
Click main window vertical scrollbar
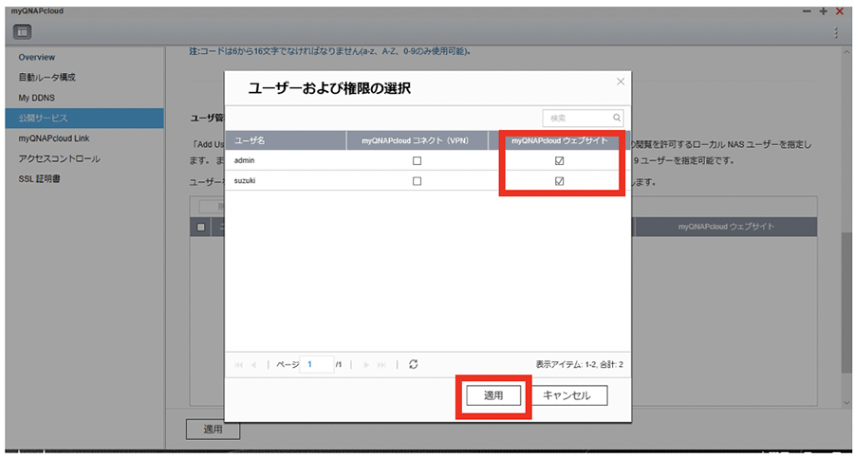point(845,302)
